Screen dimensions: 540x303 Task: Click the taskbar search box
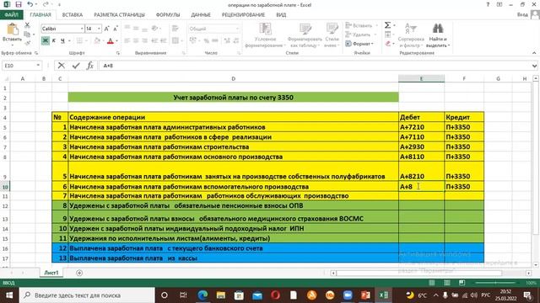click(87, 295)
